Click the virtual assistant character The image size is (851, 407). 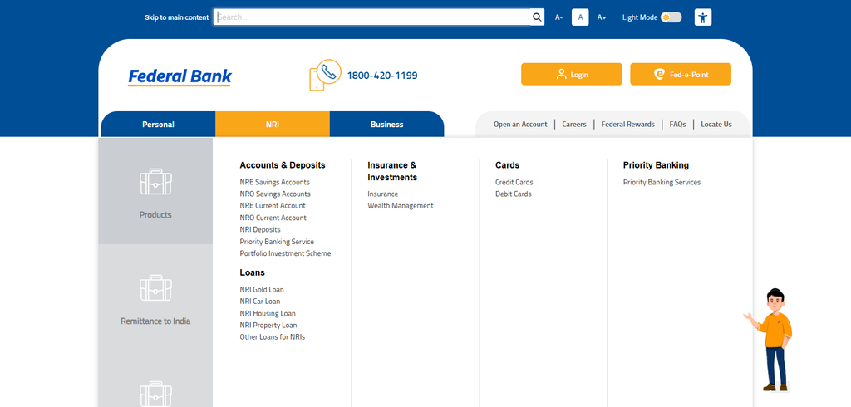(770, 340)
